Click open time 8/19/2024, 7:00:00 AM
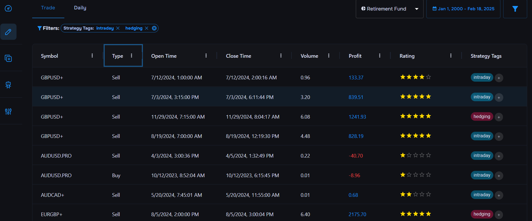Viewport: 532px width, 221px height. (x=176, y=136)
